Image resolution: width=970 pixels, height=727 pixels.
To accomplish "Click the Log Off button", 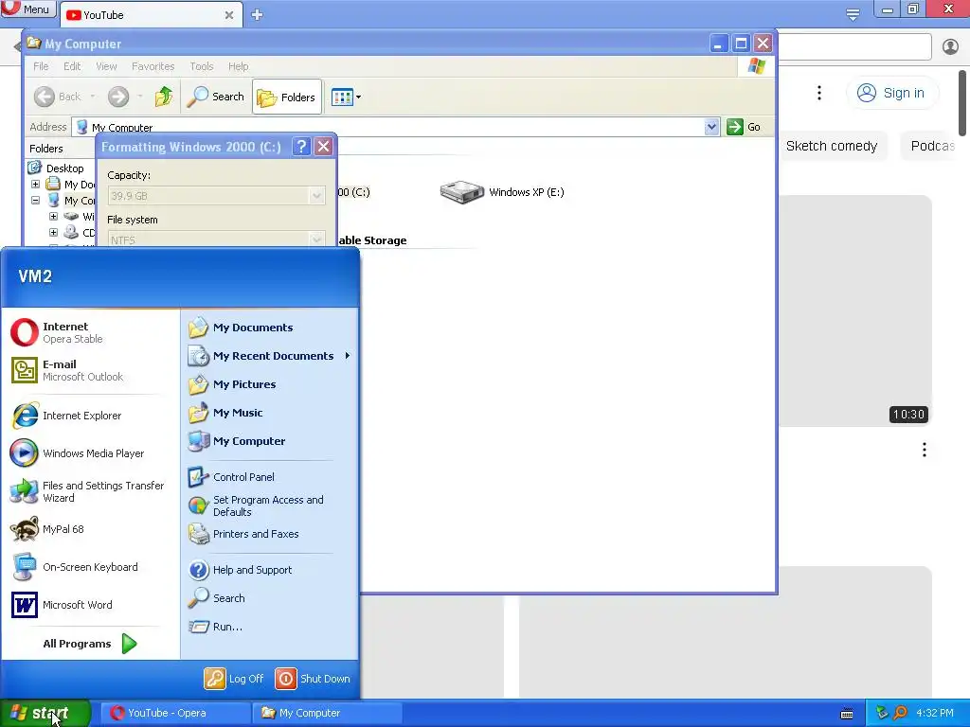I will click(x=235, y=679).
